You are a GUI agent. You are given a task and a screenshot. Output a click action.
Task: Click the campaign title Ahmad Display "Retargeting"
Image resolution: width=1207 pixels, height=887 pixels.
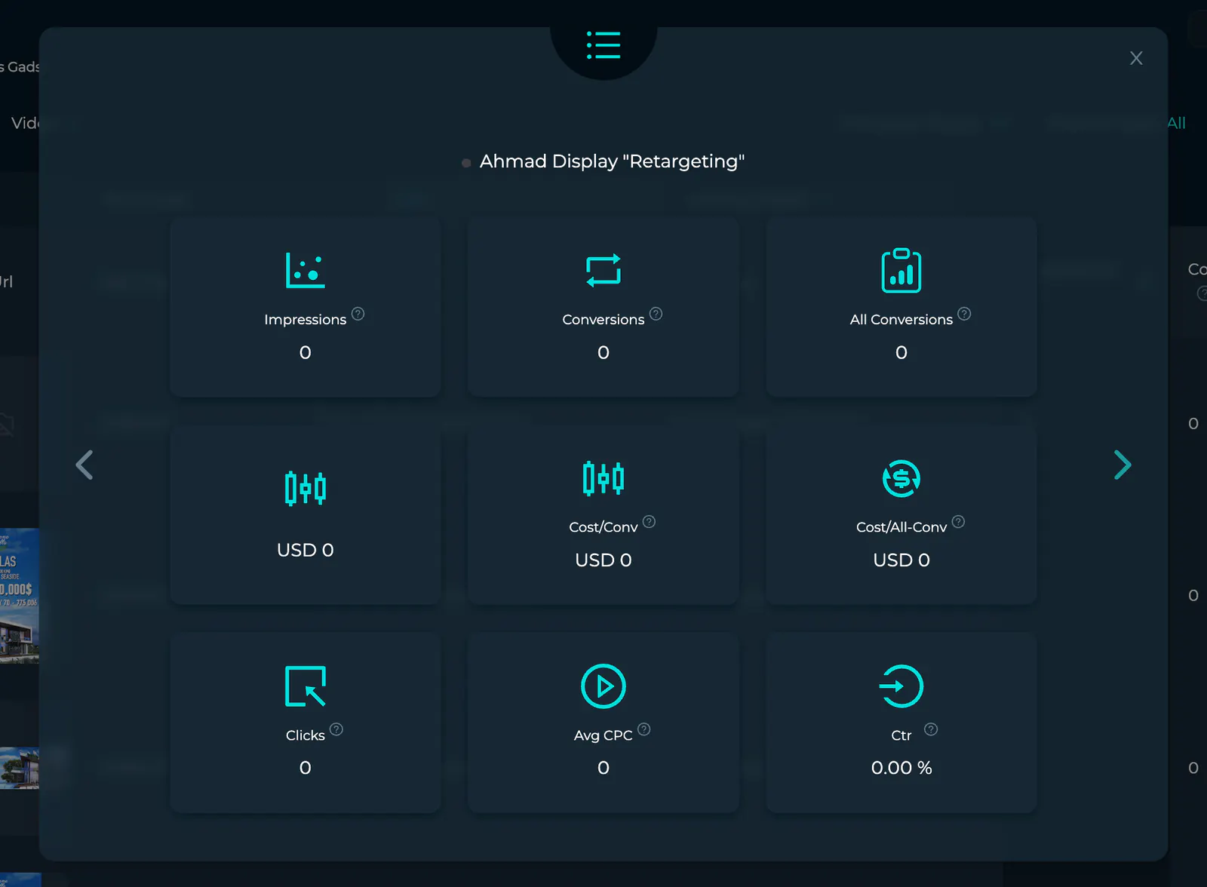(613, 161)
